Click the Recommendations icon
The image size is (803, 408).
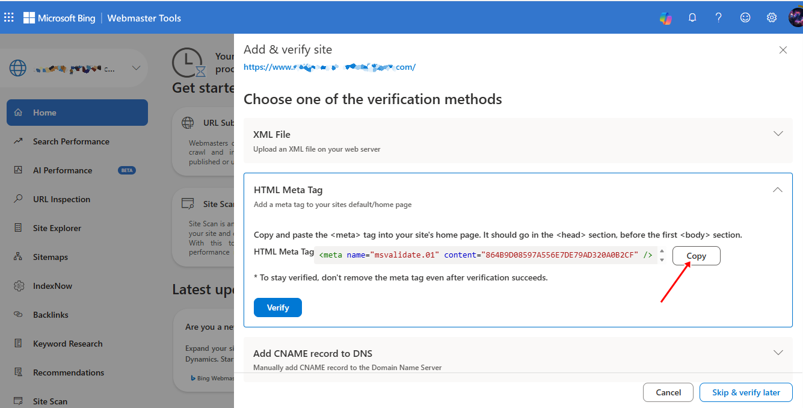coord(19,372)
